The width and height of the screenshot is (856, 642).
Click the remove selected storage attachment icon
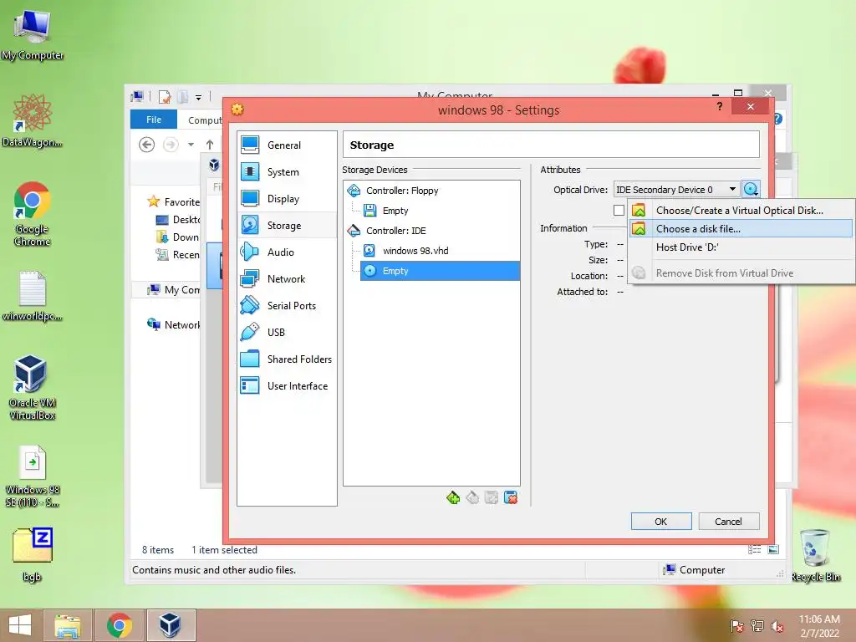(x=511, y=497)
